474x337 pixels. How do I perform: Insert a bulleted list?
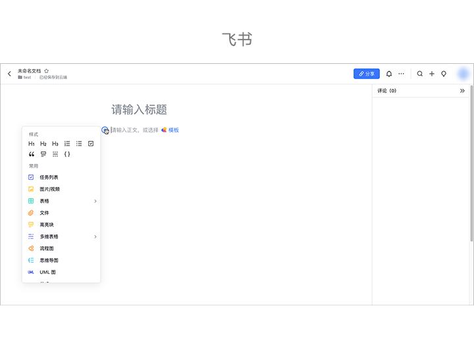pyautogui.click(x=79, y=143)
